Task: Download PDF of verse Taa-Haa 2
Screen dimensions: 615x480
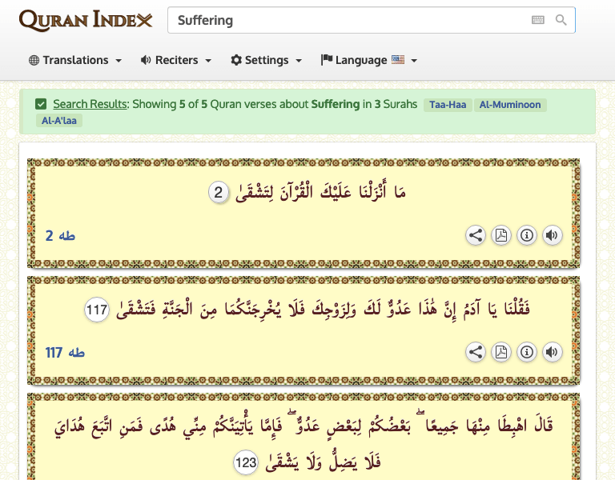Action: 501,235
